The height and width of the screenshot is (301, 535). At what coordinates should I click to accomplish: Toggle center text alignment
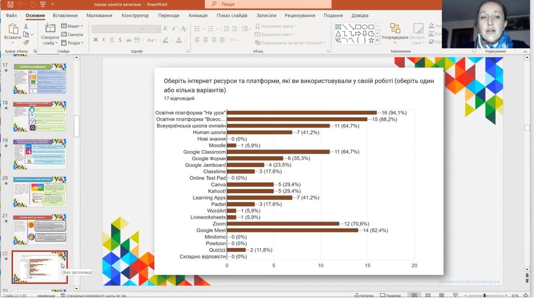205,40
